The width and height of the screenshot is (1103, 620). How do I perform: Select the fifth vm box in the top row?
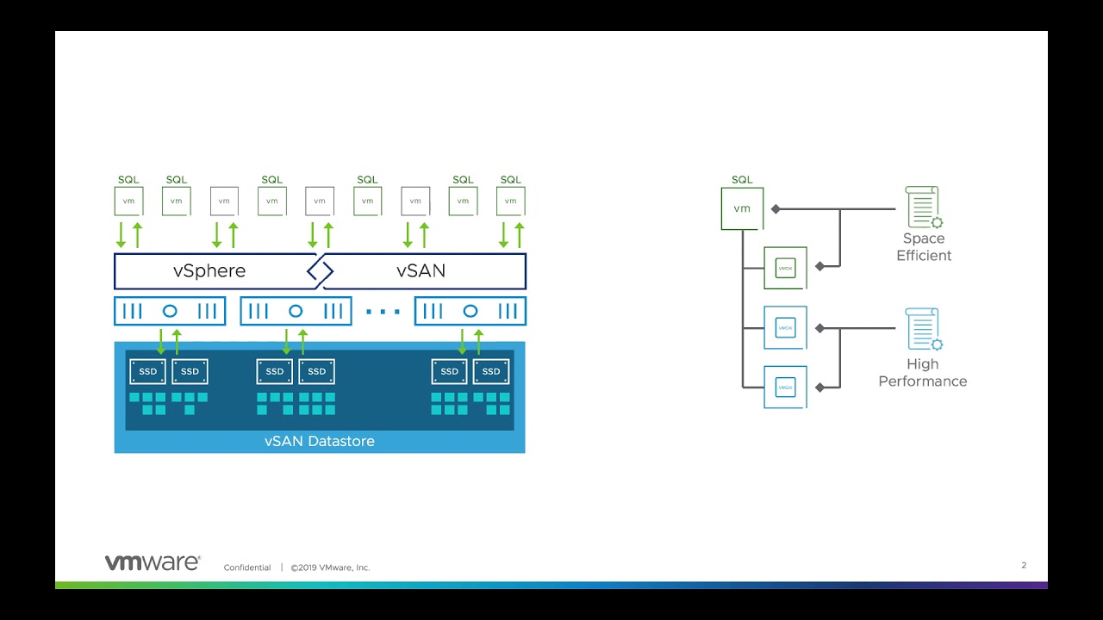pos(320,201)
